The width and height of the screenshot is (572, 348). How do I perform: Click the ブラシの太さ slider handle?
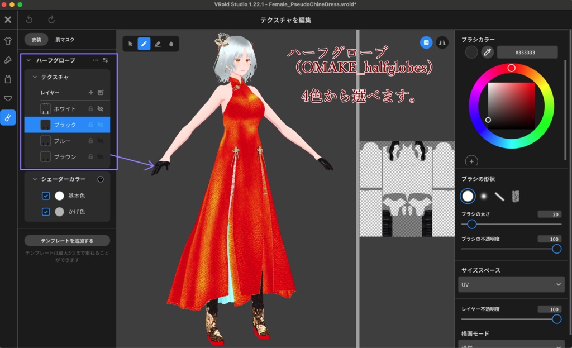click(x=471, y=225)
